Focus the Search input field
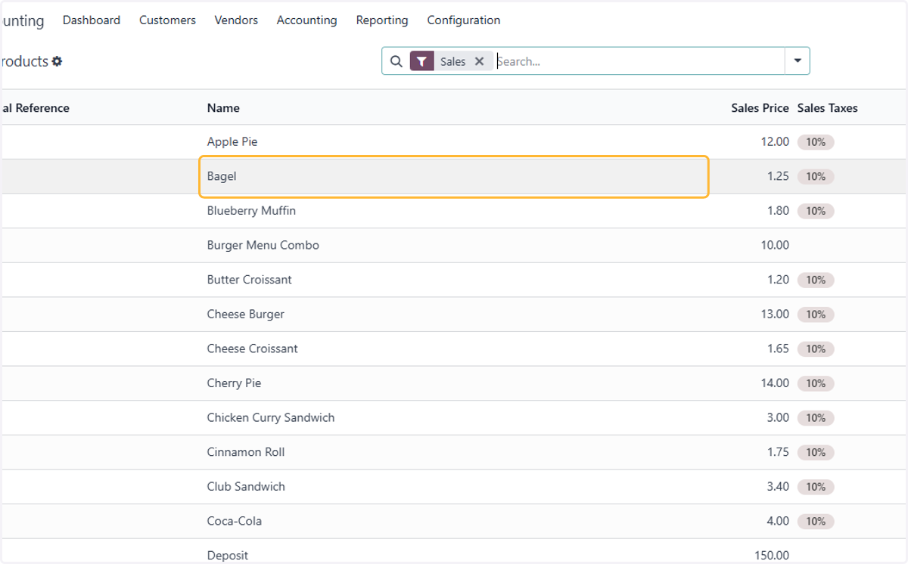This screenshot has width=908, height=564. pos(639,61)
